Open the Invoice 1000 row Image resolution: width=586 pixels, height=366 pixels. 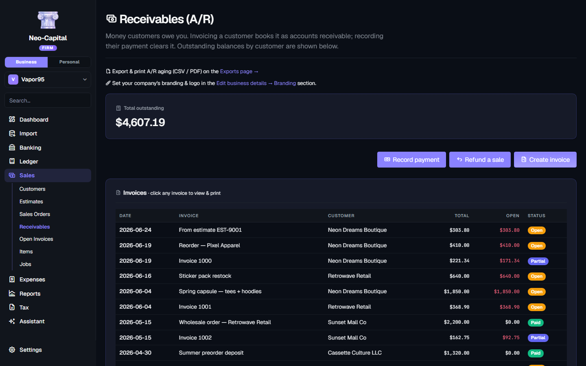coord(341,261)
